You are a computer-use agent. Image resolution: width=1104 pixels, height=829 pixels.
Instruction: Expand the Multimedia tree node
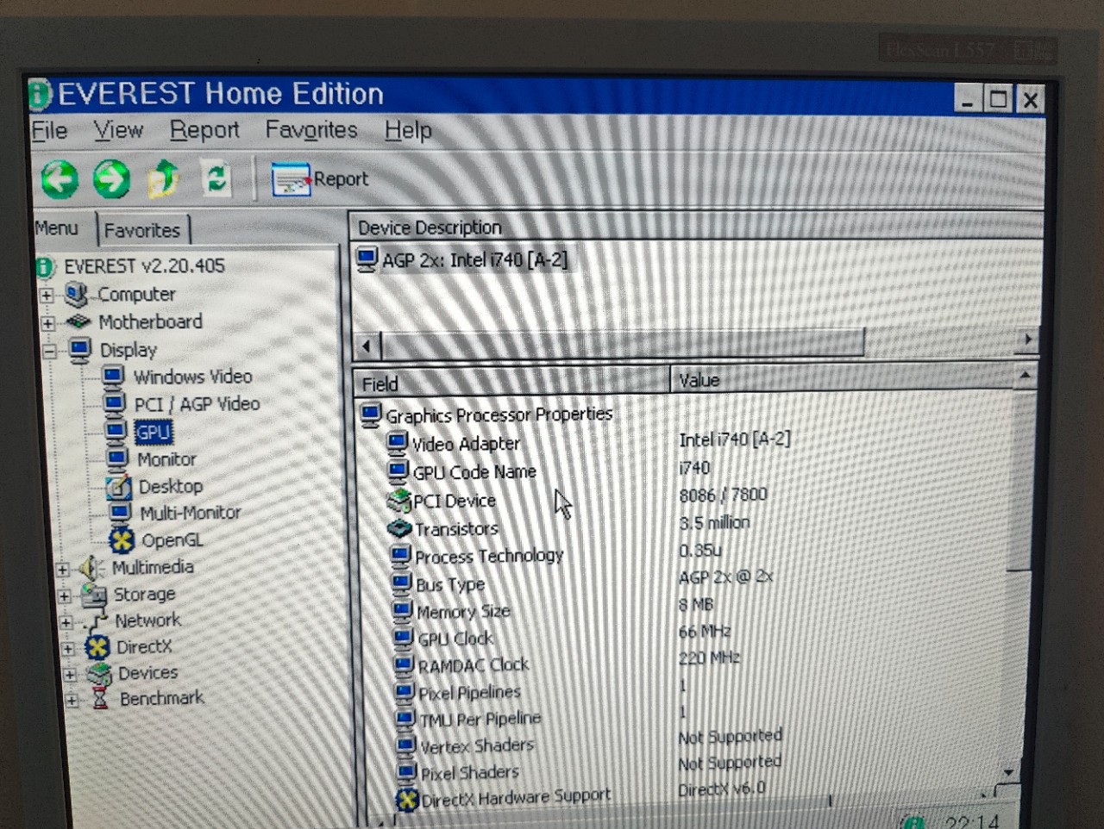pyautogui.click(x=62, y=569)
